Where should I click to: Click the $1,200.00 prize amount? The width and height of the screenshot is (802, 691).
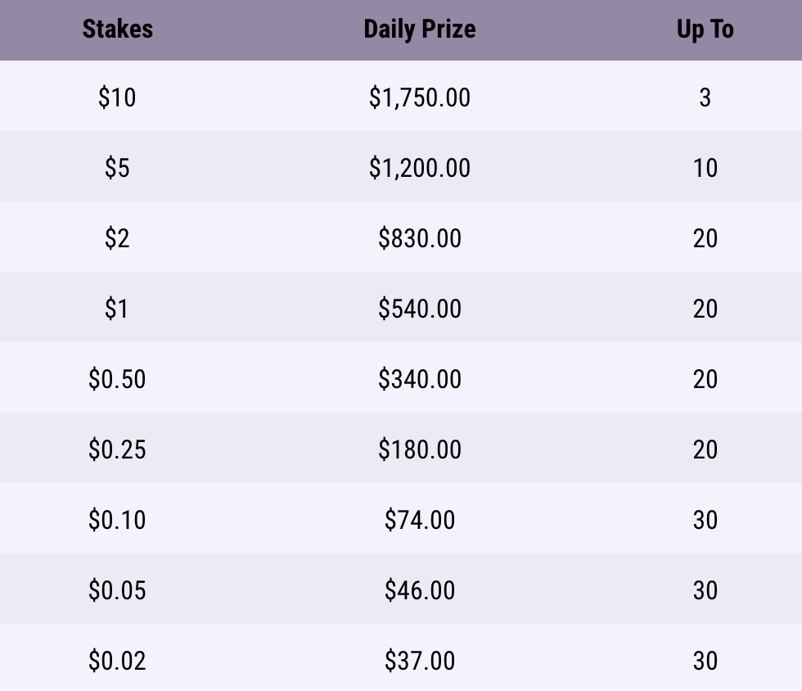coord(419,168)
